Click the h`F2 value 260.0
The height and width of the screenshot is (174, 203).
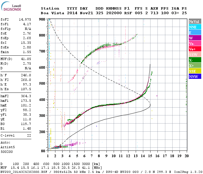(x=26, y=80)
